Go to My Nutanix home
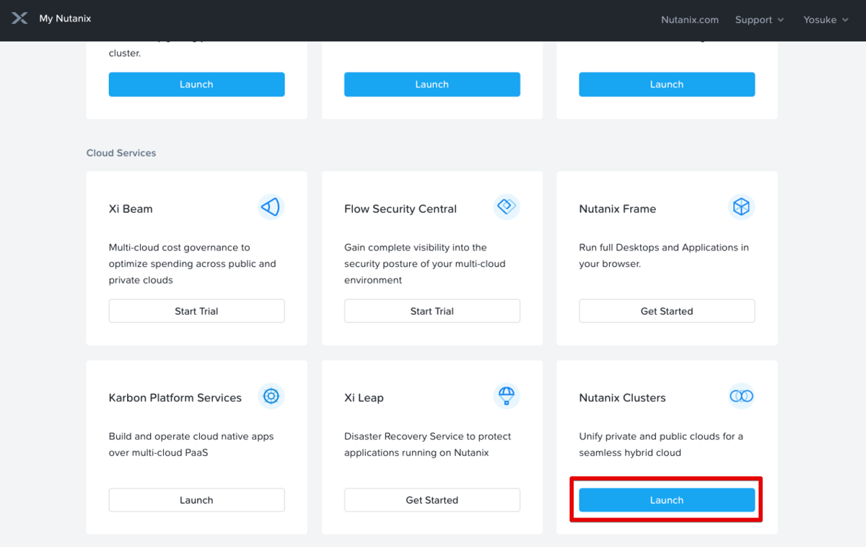 point(65,19)
